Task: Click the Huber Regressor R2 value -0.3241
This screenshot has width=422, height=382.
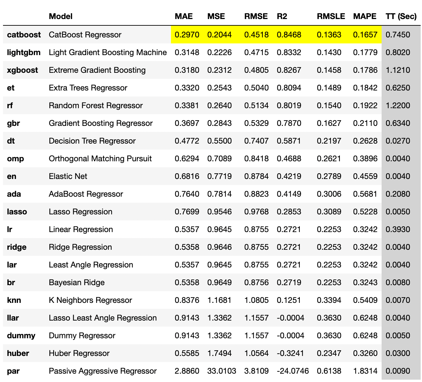Action: pos(290,353)
